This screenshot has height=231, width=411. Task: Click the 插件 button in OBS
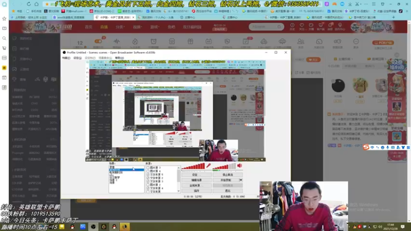point(196,190)
